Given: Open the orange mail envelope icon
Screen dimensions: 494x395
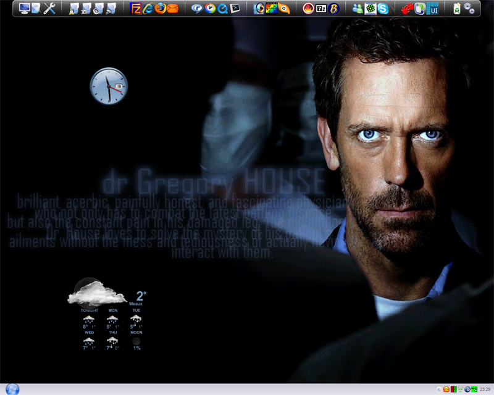Looking at the screenshot, I should coord(173,9).
